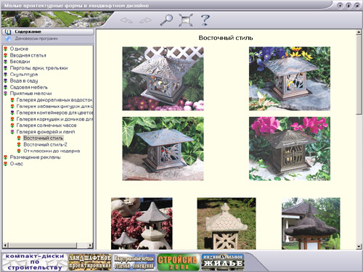Open Вводная статья in the contents tree
Screen dimensions: 363x272
(x=28, y=55)
